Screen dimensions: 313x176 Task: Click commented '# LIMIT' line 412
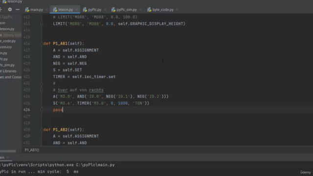(x=95, y=17)
